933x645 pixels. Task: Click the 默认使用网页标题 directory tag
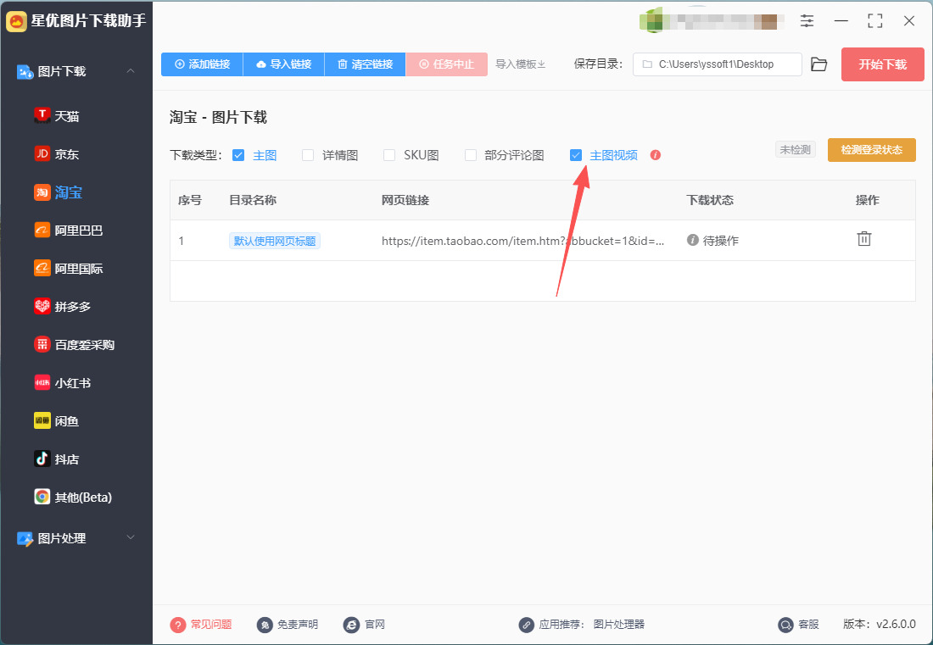click(x=275, y=241)
